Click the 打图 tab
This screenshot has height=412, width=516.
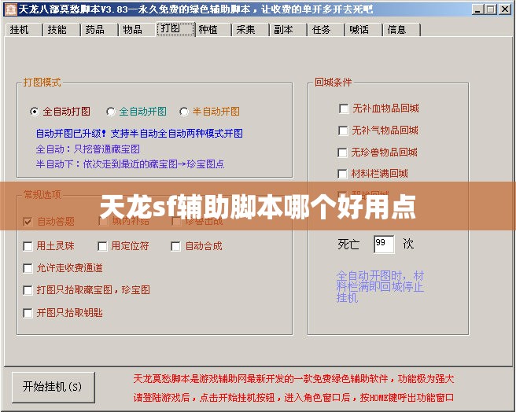click(175, 29)
